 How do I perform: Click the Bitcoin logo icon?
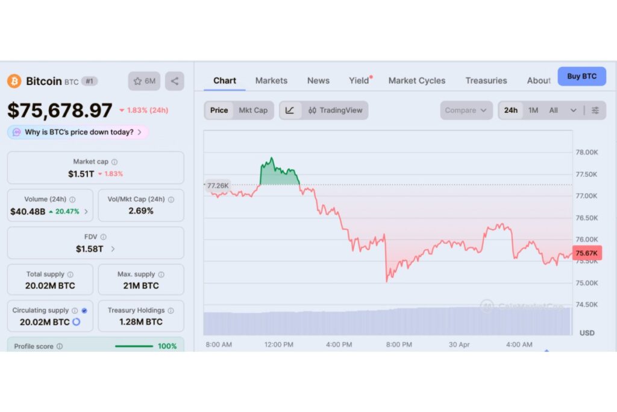pos(14,81)
